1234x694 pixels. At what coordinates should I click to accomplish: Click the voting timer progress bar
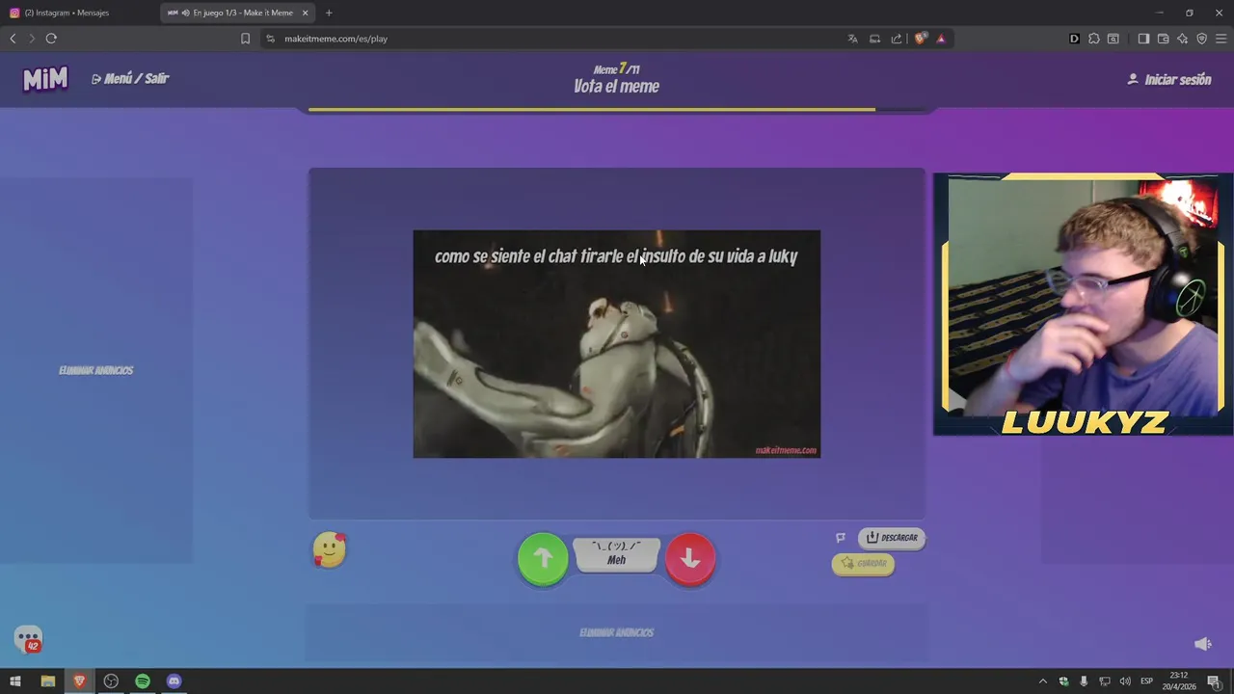click(617, 110)
